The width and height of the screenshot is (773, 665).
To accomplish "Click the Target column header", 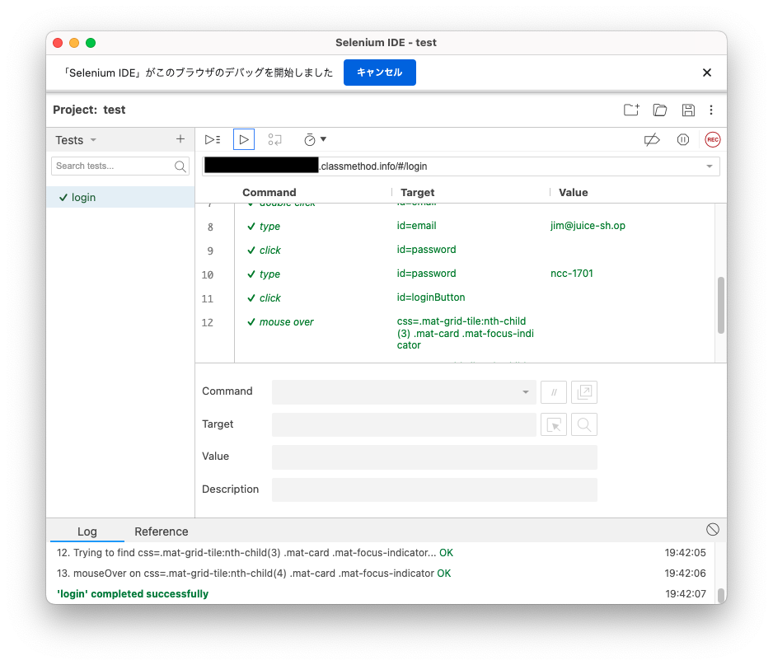I will coord(418,192).
